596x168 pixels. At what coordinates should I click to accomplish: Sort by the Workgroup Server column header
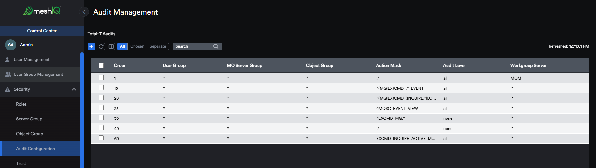pyautogui.click(x=548, y=66)
